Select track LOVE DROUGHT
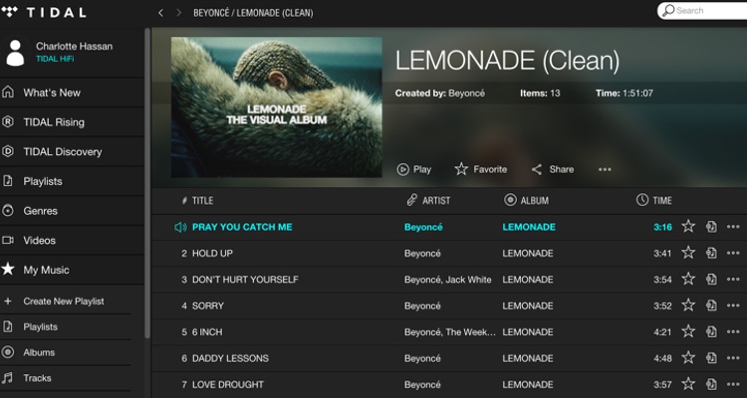The width and height of the screenshot is (747, 398). click(x=228, y=384)
